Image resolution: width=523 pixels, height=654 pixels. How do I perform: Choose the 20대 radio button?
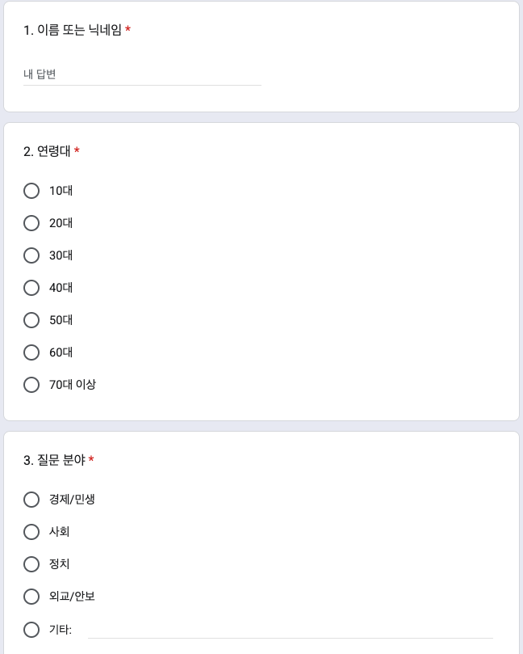click(31, 223)
